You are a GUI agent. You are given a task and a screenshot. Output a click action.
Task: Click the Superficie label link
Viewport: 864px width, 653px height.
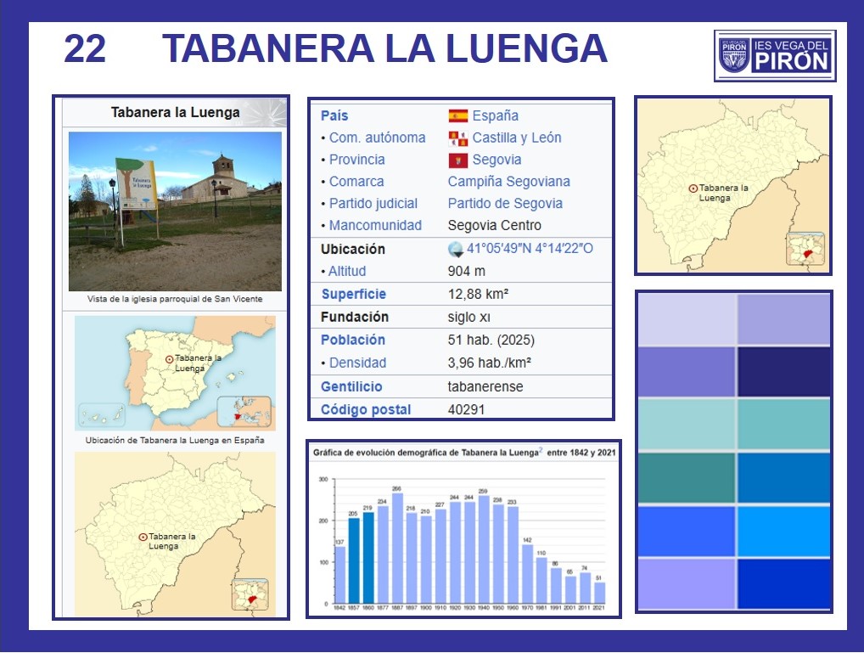pyautogui.click(x=353, y=295)
